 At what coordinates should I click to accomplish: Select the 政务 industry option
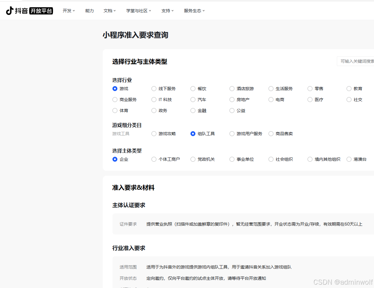pos(154,111)
